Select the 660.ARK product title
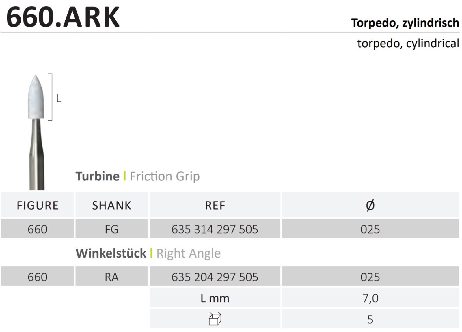Screen dimensions: 462x332 coord(63,17)
